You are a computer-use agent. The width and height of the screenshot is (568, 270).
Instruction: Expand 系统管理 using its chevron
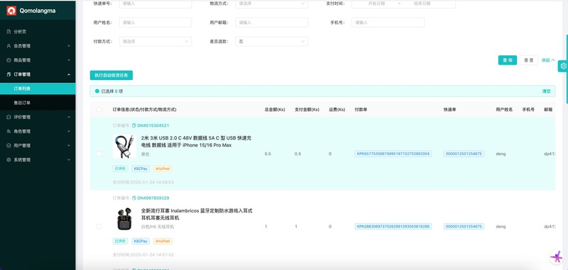coord(69,159)
